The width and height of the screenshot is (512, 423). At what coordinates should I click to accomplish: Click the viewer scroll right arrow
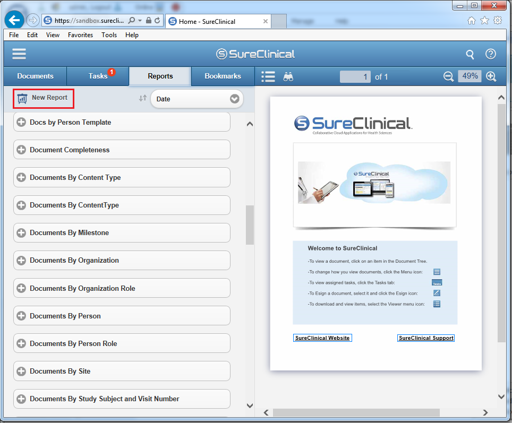pyautogui.click(x=485, y=412)
